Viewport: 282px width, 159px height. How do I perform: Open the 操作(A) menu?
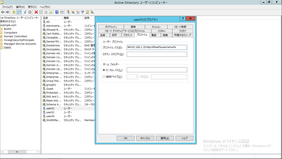[x=20, y=7]
